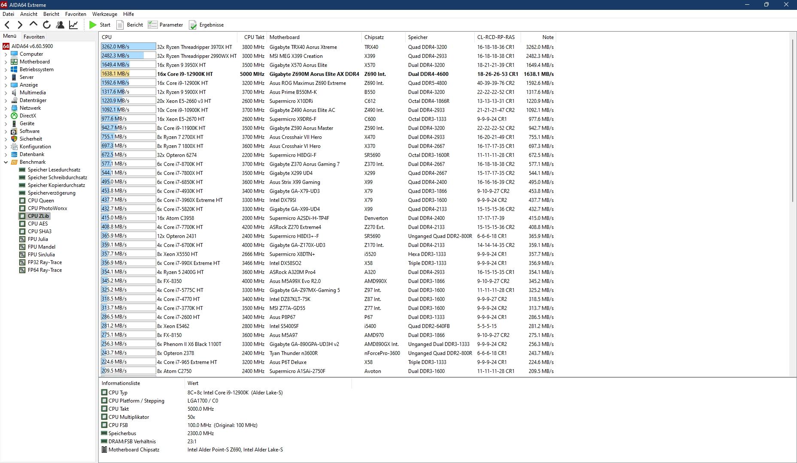Select the Geräte tree icon
This screenshot has height=463, width=797.
click(14, 123)
